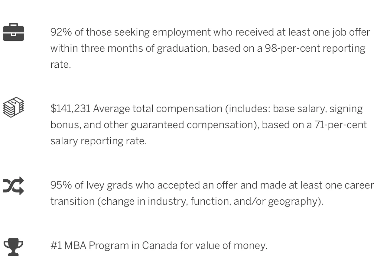Click the trophy ranking icon
The width and height of the screenshot is (387, 260).
pyautogui.click(x=13, y=246)
